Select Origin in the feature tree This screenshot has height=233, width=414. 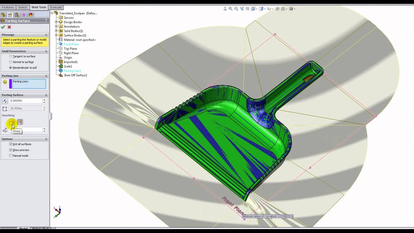68,58
